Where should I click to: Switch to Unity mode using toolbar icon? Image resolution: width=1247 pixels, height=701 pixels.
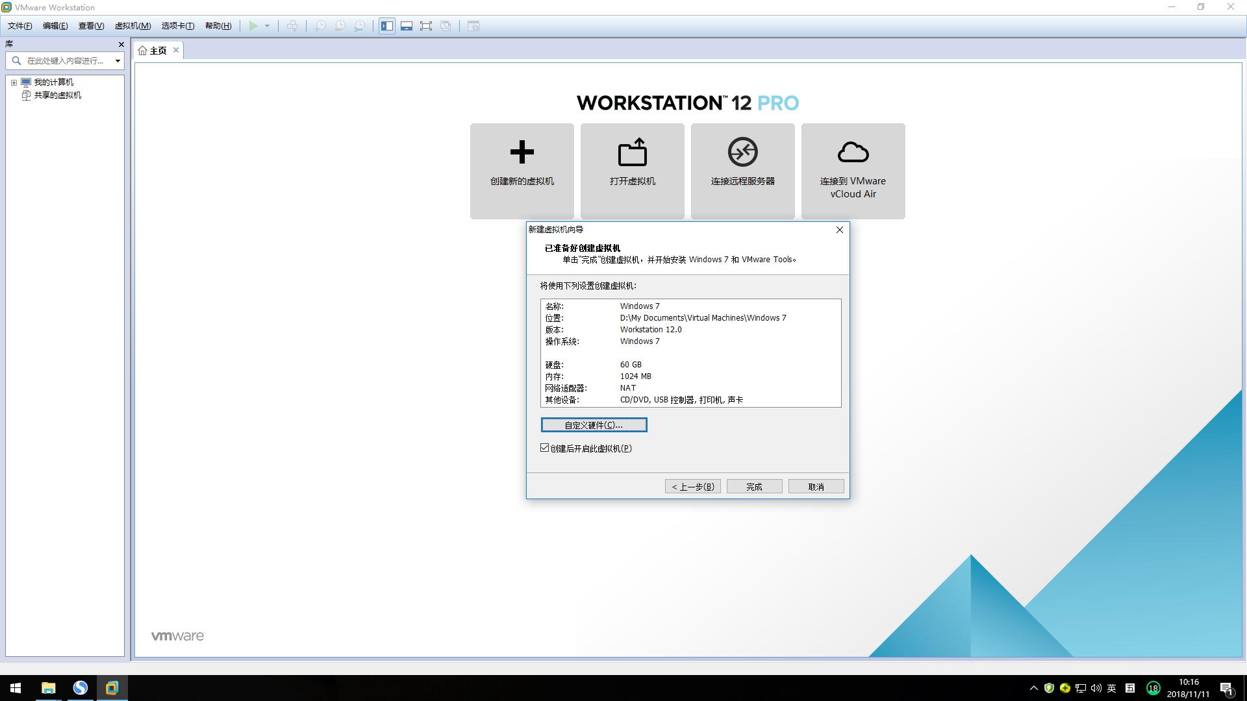[446, 26]
